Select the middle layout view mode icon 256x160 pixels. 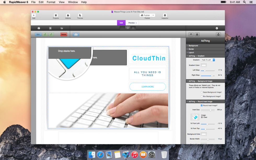tap(128, 28)
